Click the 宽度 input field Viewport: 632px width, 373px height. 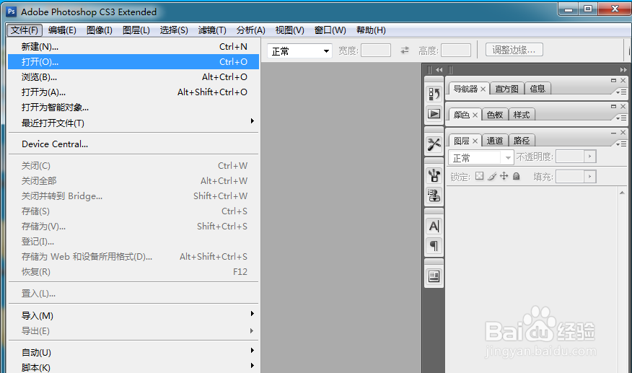[376, 51]
